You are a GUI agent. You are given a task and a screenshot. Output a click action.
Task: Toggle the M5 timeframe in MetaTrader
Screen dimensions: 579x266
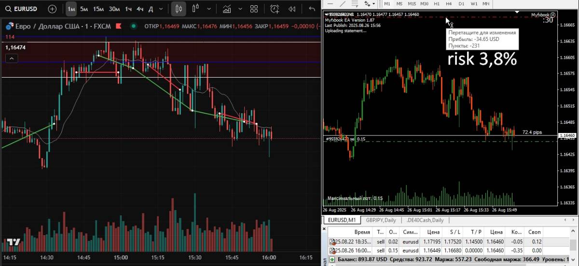tap(400, 3)
